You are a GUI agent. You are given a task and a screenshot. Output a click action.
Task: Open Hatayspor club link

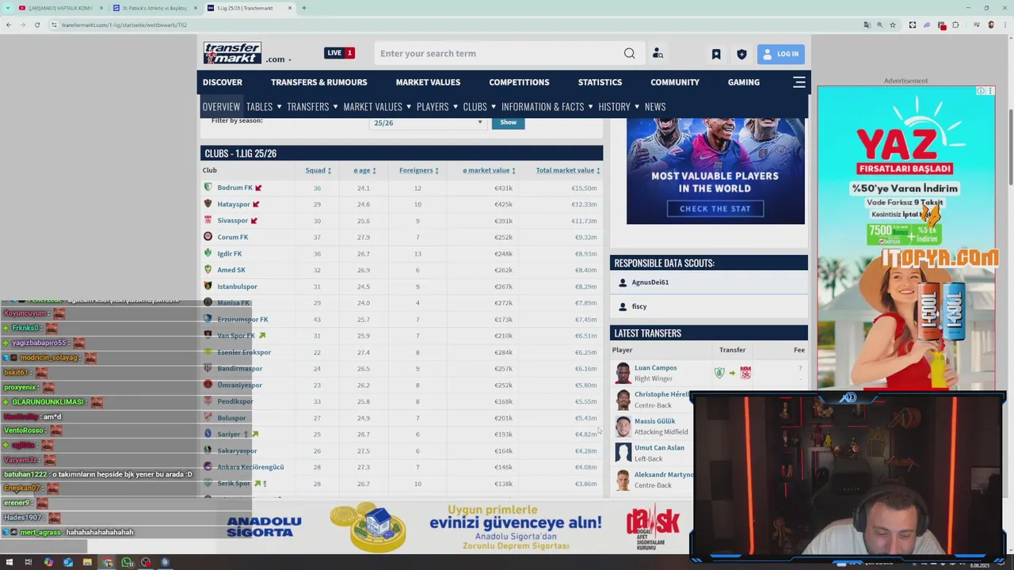[233, 204]
